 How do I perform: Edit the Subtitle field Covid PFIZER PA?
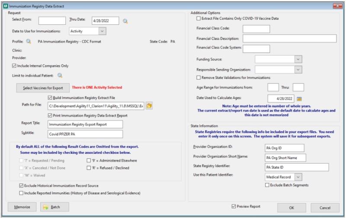coord(85,134)
